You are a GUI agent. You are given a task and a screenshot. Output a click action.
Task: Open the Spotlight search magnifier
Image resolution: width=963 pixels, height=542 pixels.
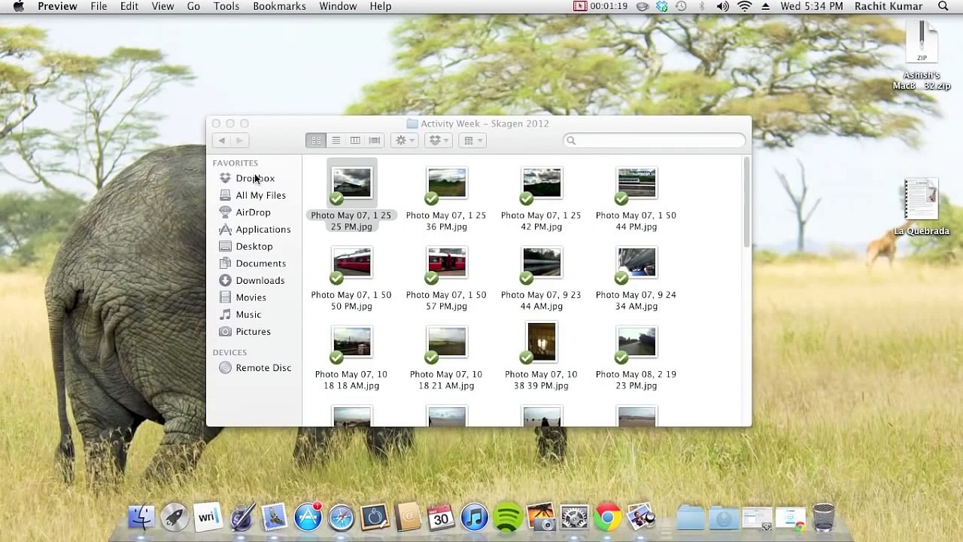tap(943, 6)
